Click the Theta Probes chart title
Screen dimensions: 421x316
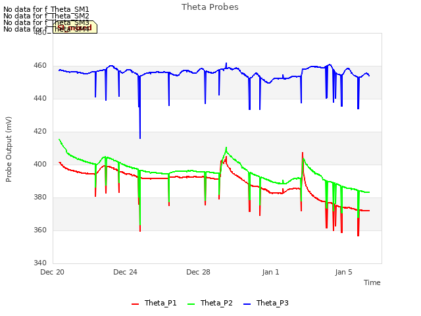210,7
